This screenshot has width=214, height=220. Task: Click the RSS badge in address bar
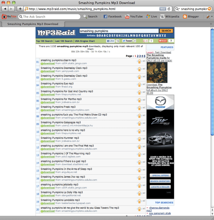click(163, 9)
